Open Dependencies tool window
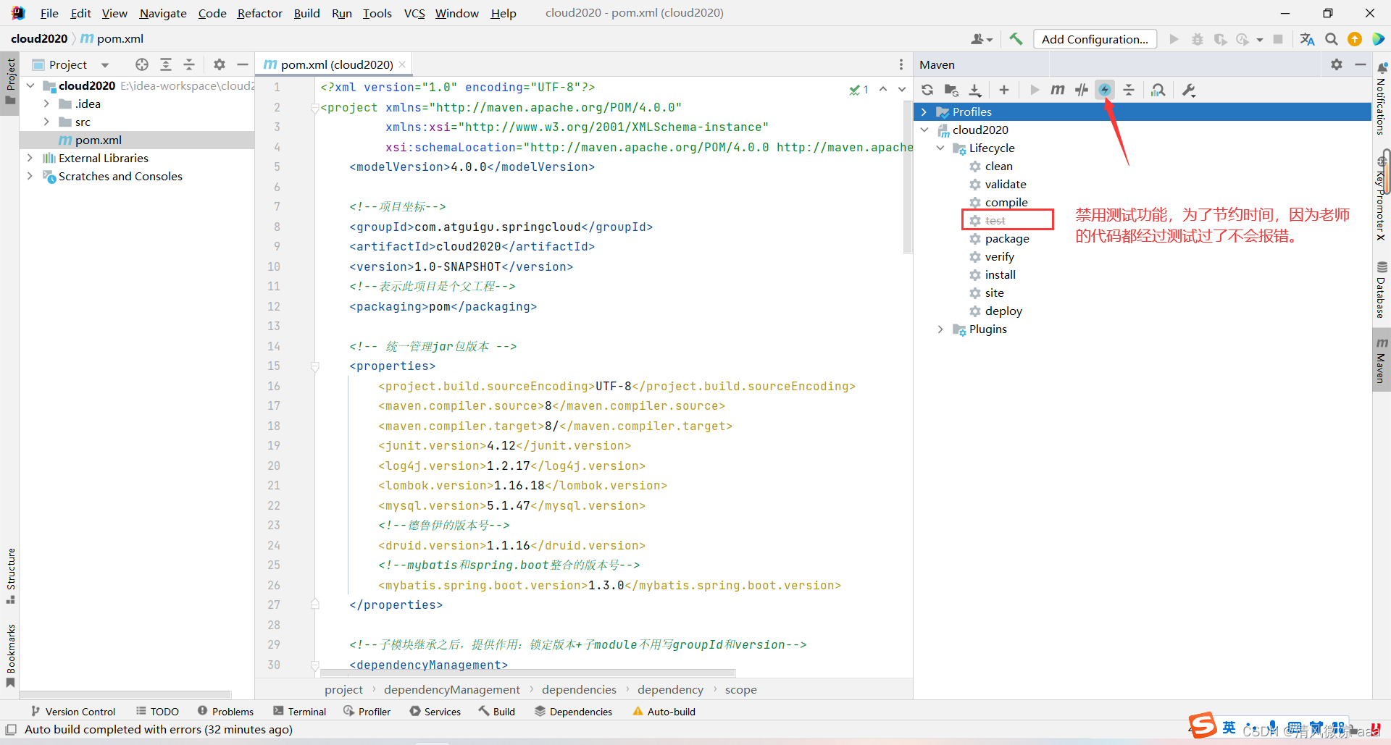 [x=574, y=712]
